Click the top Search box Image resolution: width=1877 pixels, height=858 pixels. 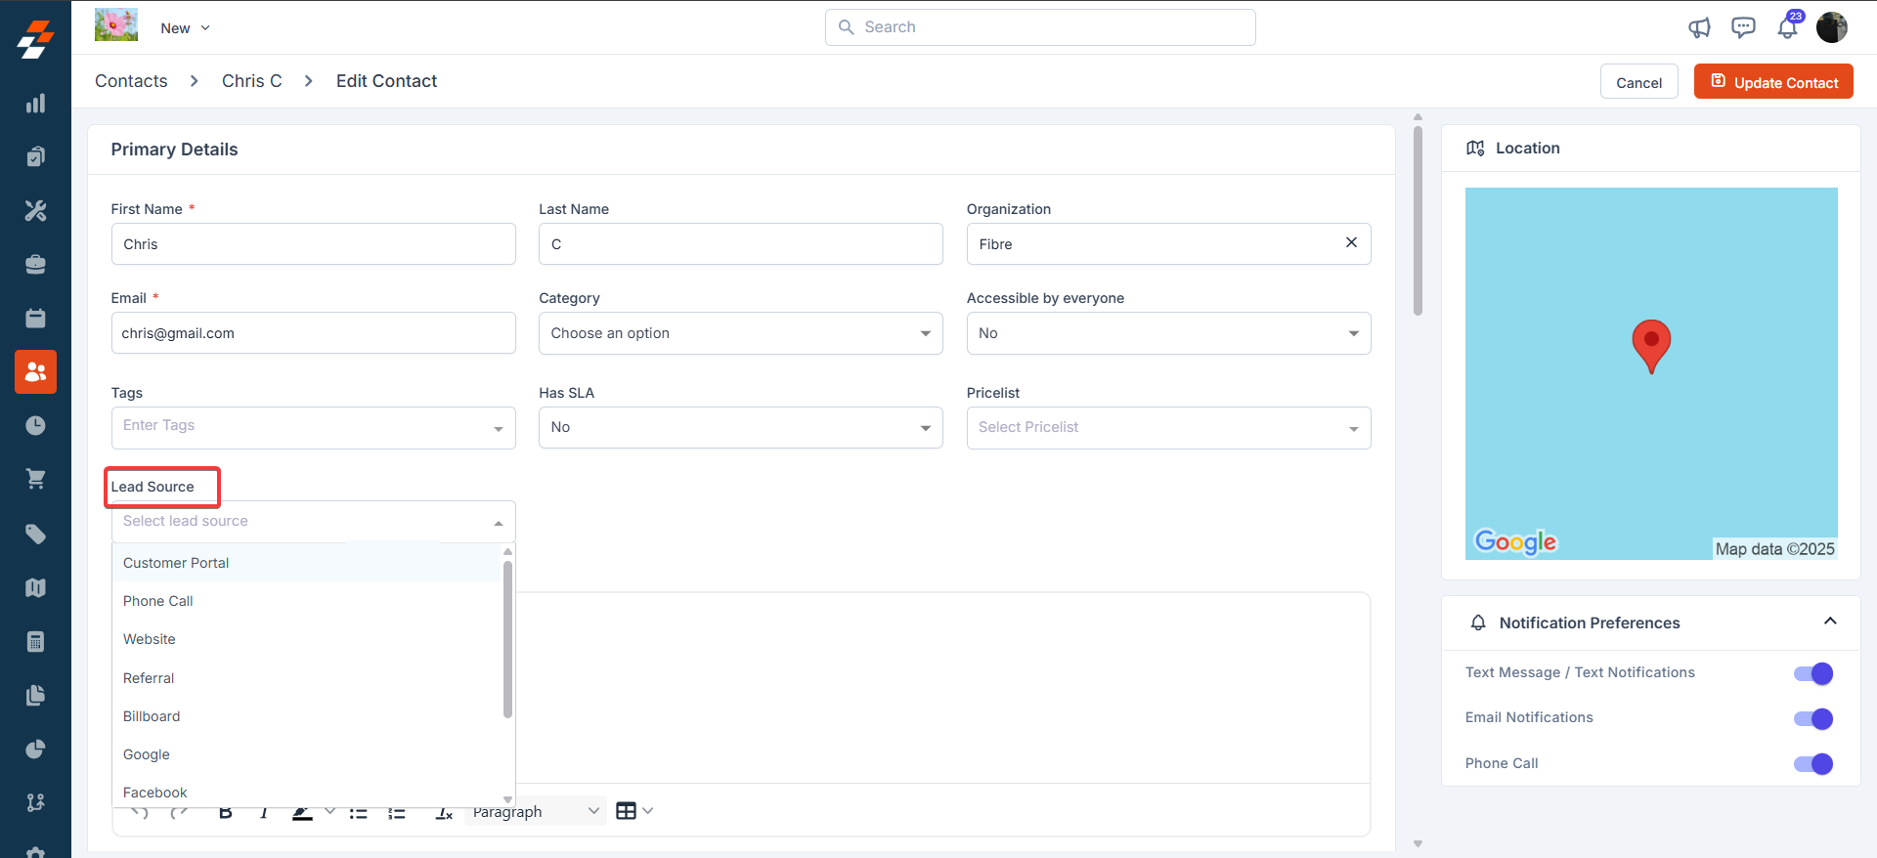point(1040,27)
